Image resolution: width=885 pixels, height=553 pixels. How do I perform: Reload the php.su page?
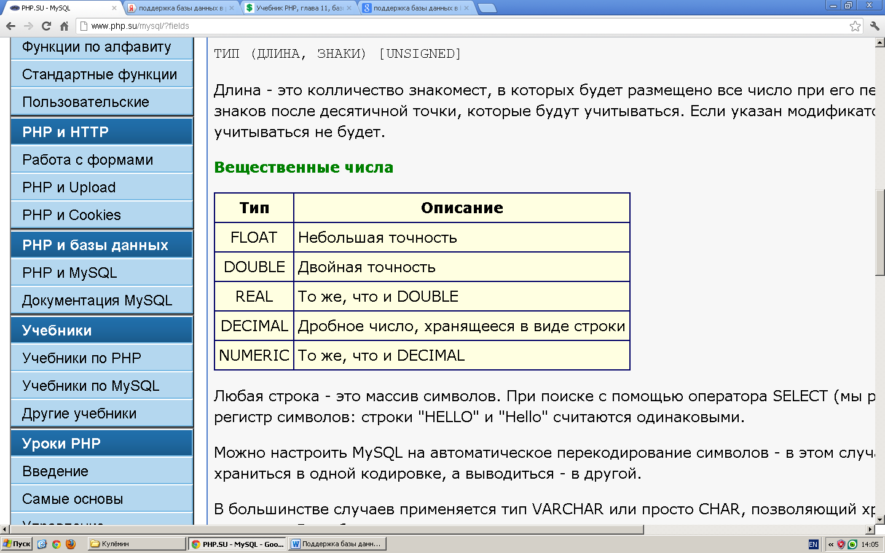coord(46,26)
